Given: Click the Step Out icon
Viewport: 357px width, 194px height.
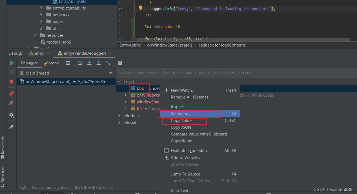Looking at the screenshot, I should point(99,63).
